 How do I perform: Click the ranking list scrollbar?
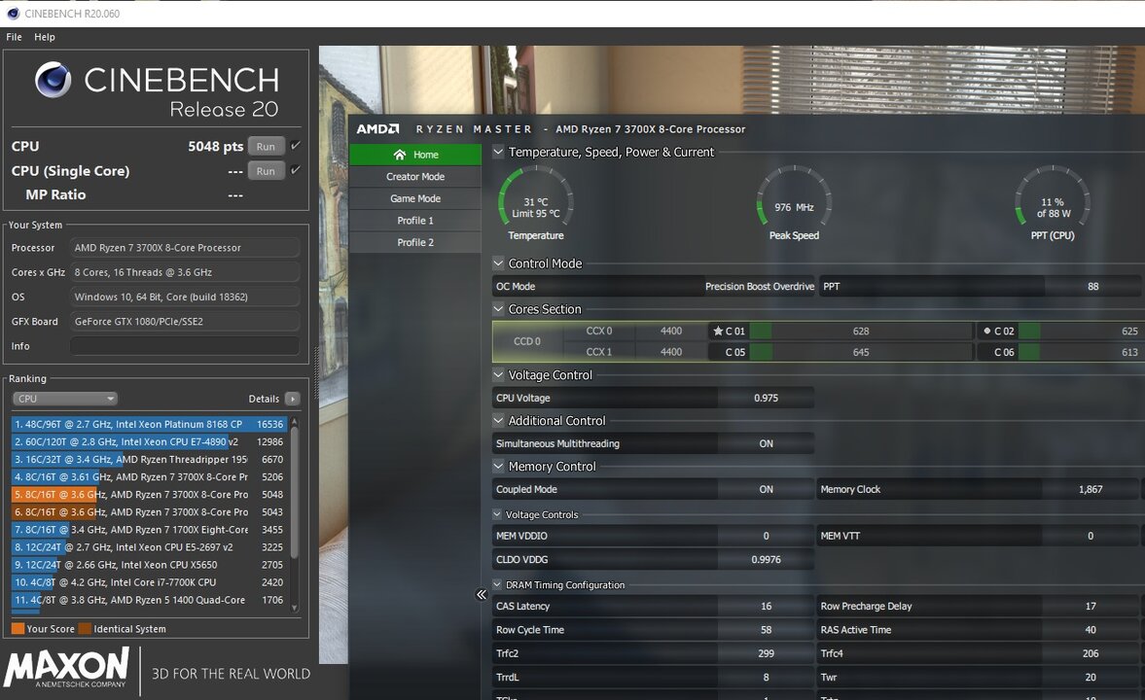coord(295,493)
